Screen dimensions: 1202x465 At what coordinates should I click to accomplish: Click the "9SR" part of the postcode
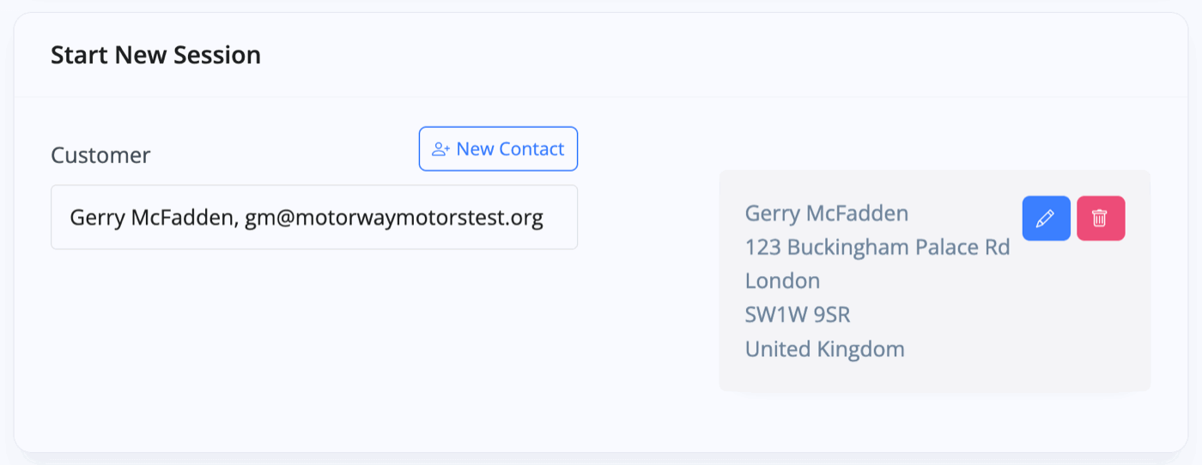tap(832, 315)
